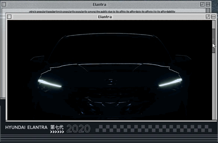Click the front Elantra window's close box
Image resolution: width=218 pixels, height=143 pixels.
9,17
